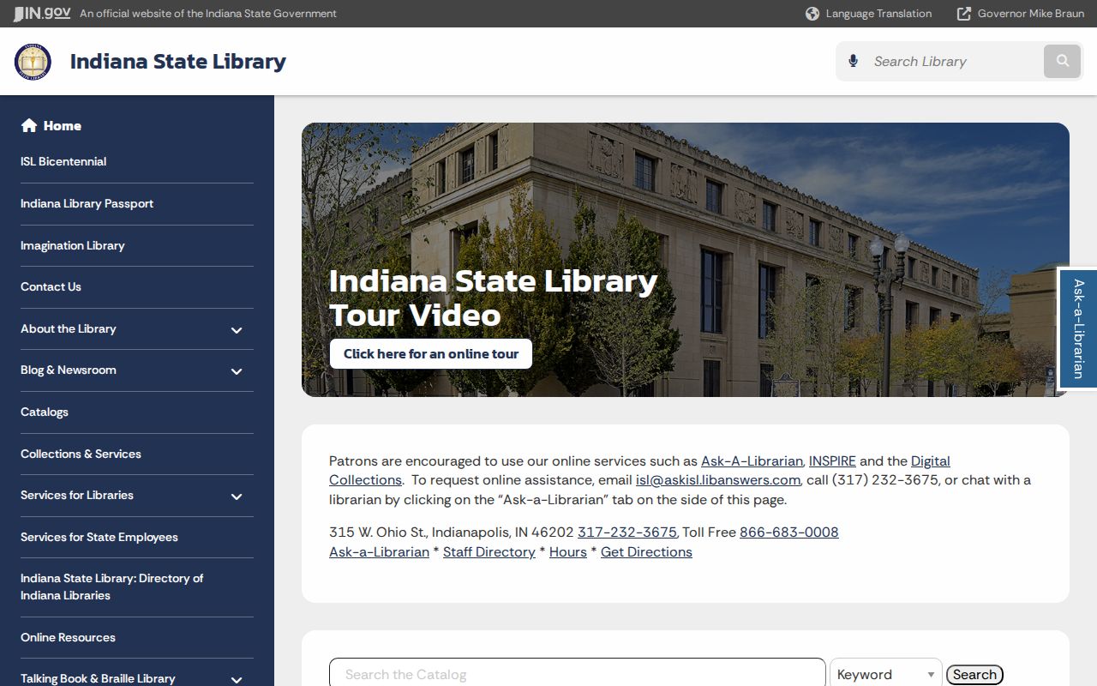Click the isl@askisl.libanswers.com email link
This screenshot has height=686, width=1097.
(x=718, y=479)
